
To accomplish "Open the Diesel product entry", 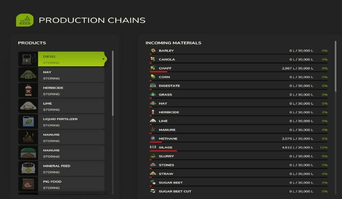I will point(71,59).
